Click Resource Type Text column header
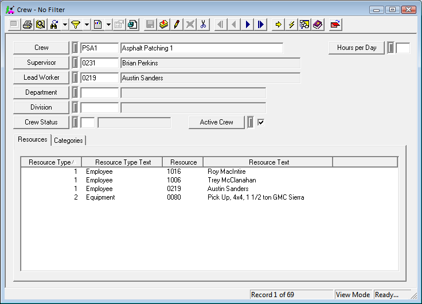 (122, 162)
